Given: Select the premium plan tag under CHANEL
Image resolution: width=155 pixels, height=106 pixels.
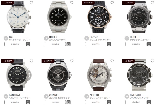Looking at the screenshot, I should [55, 102].
